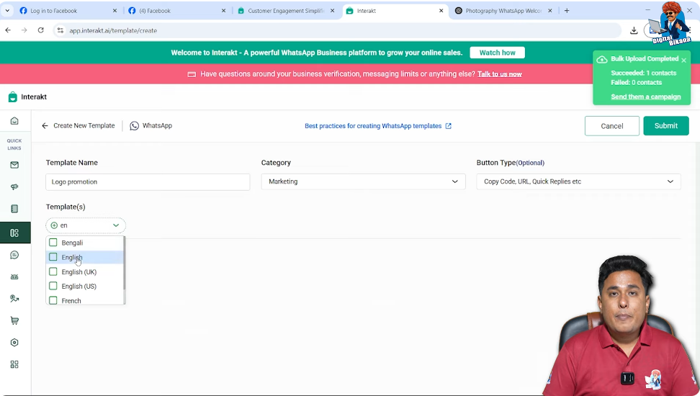The height and width of the screenshot is (396, 700).
Task: Open the bot automation icon in sidebar
Action: coord(14,276)
